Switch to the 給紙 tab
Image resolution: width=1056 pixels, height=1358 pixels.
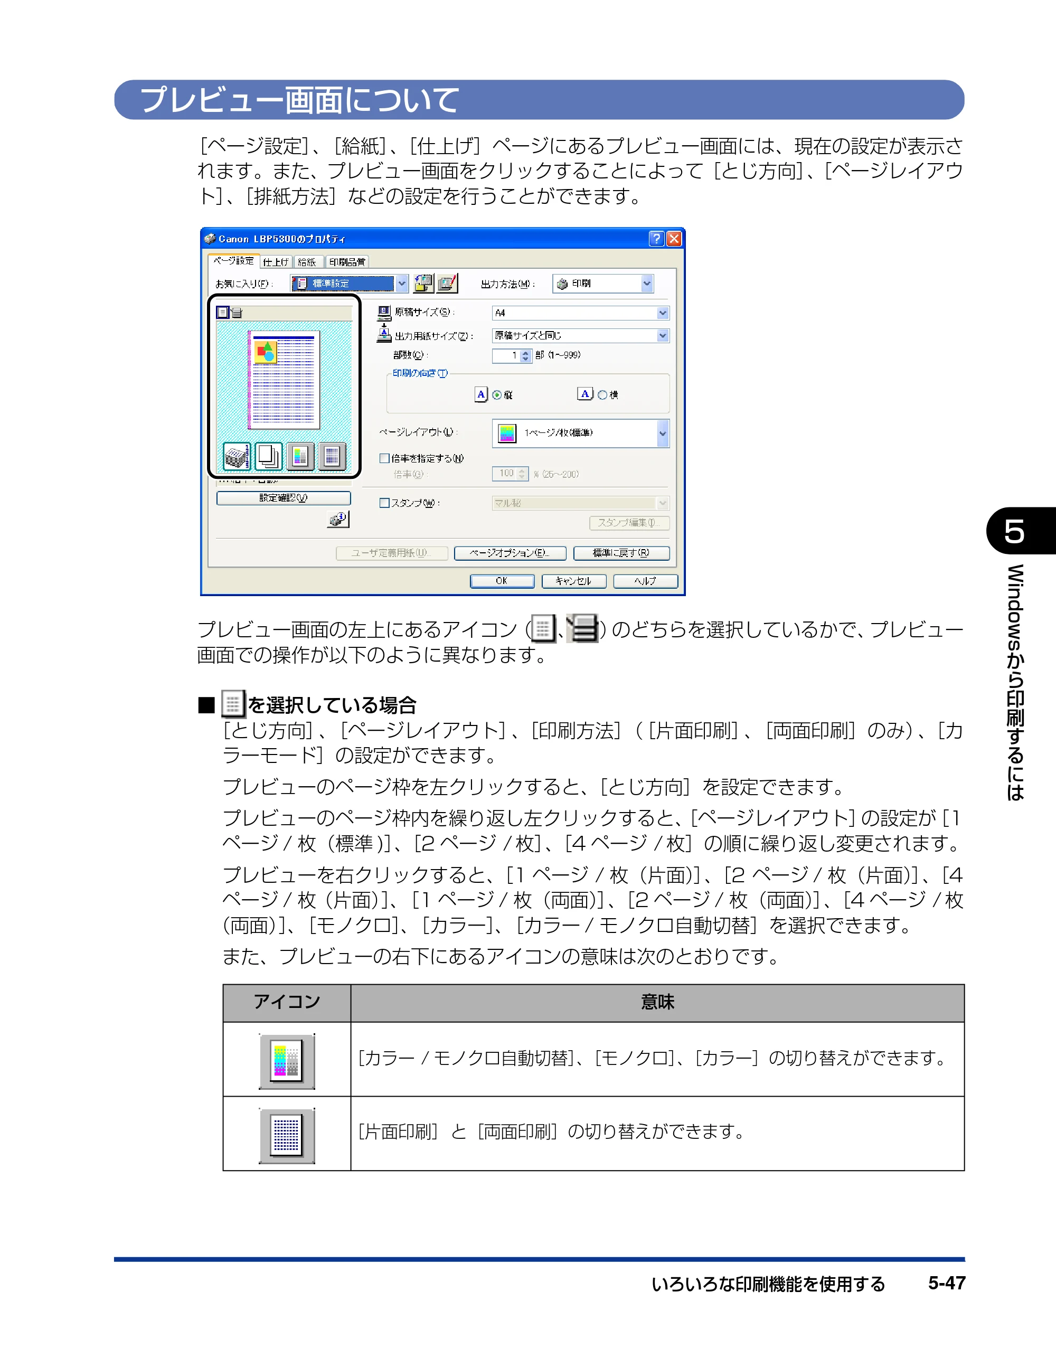[307, 262]
